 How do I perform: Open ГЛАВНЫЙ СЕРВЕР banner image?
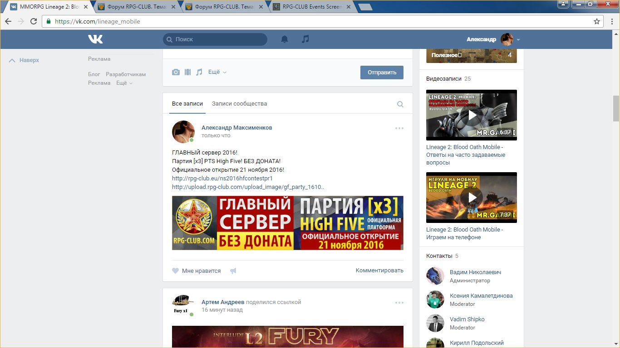pyautogui.click(x=288, y=223)
